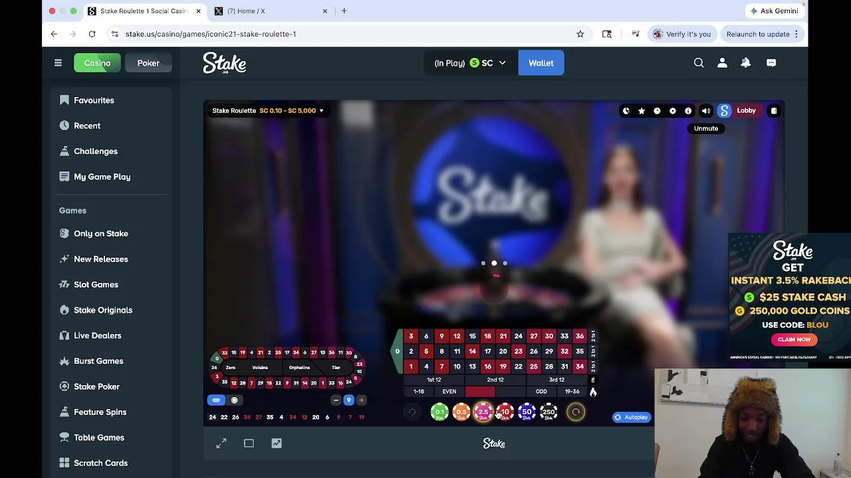This screenshot has width=851, height=478.
Task: Bet on the red colour cell
Action: pos(480,392)
